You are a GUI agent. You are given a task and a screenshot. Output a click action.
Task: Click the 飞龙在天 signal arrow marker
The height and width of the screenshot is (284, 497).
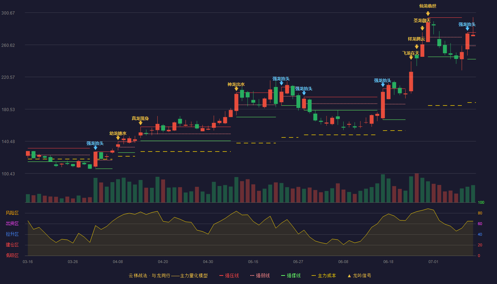click(411, 57)
